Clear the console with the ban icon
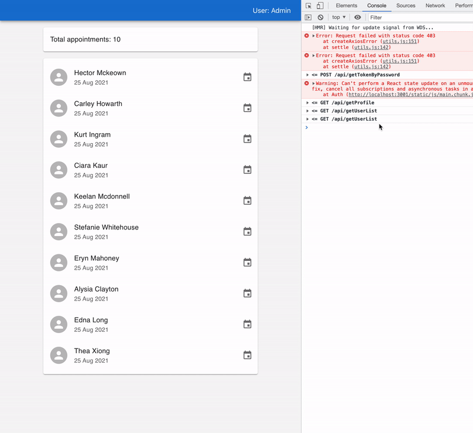Image resolution: width=473 pixels, height=433 pixels. coord(320,18)
